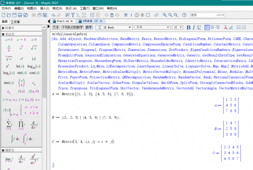Screen dimensions: 253x170
Task: Insert a text region with the T icon
Action: [73, 15]
